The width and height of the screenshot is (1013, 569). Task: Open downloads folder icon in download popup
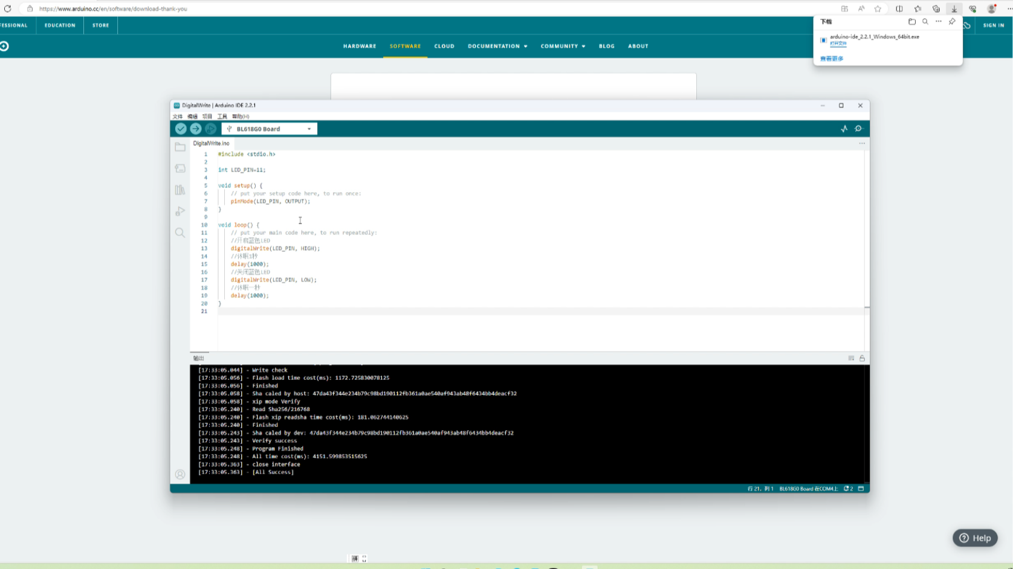(x=912, y=21)
